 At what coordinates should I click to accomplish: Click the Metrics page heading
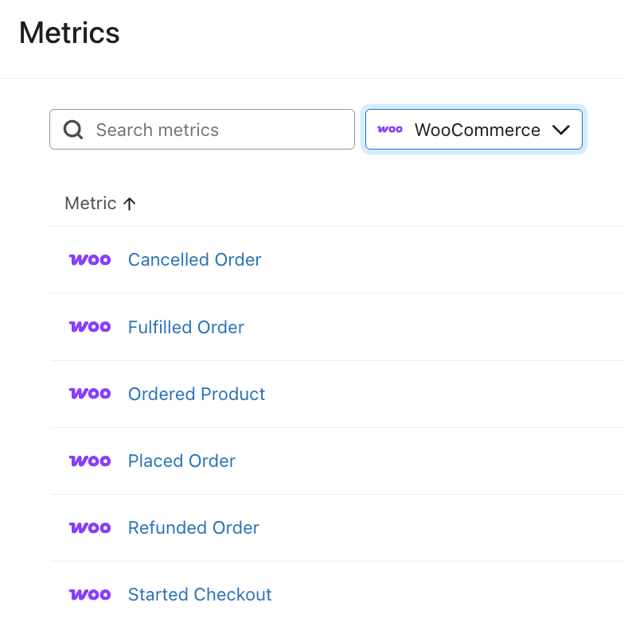69,33
